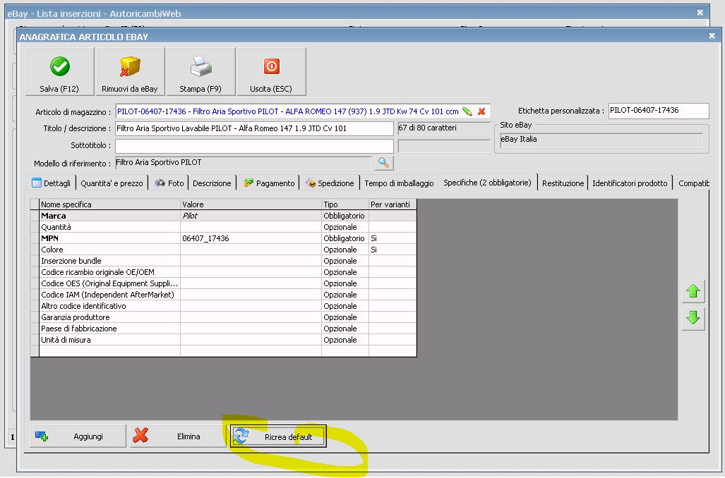
Task: Click the Sottotitolo text field
Action: pyautogui.click(x=254, y=146)
